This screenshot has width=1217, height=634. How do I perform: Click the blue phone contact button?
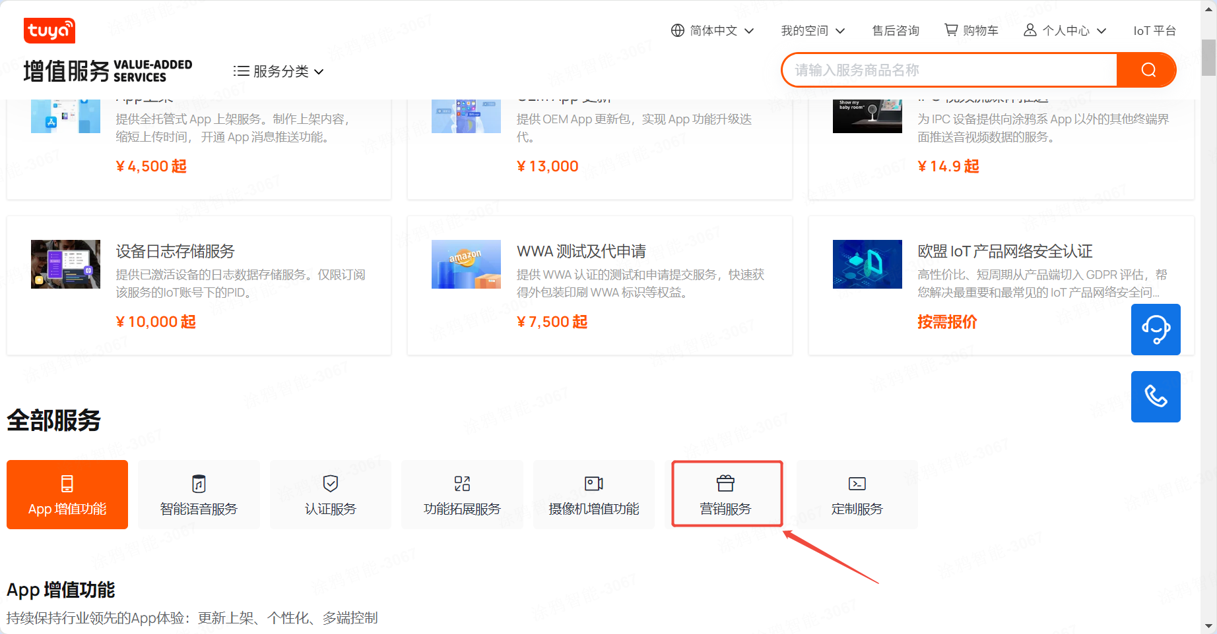click(1156, 397)
